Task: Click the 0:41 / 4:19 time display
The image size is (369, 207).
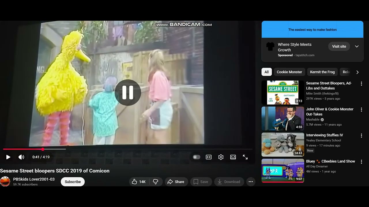Action: point(41,157)
